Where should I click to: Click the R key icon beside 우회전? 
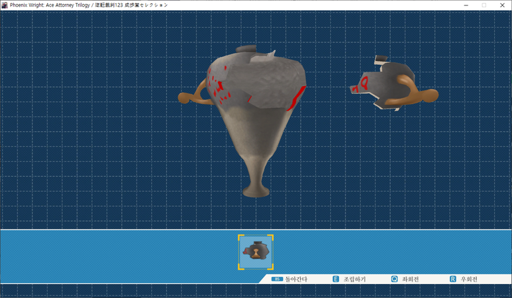pos(453,279)
